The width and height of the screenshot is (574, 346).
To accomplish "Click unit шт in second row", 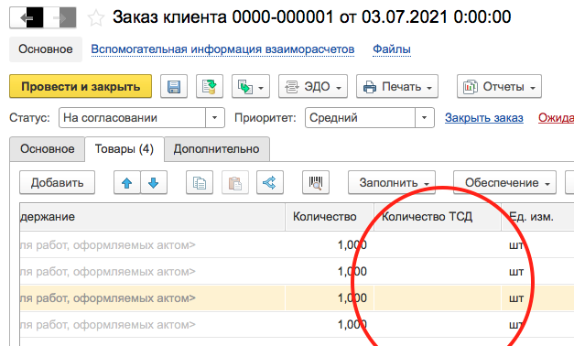I will click(x=516, y=272).
